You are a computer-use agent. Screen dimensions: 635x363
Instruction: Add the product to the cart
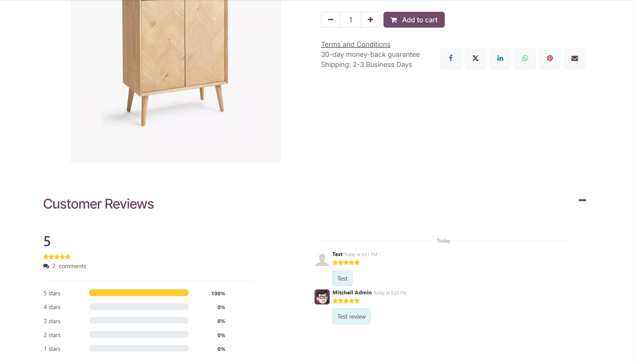414,20
